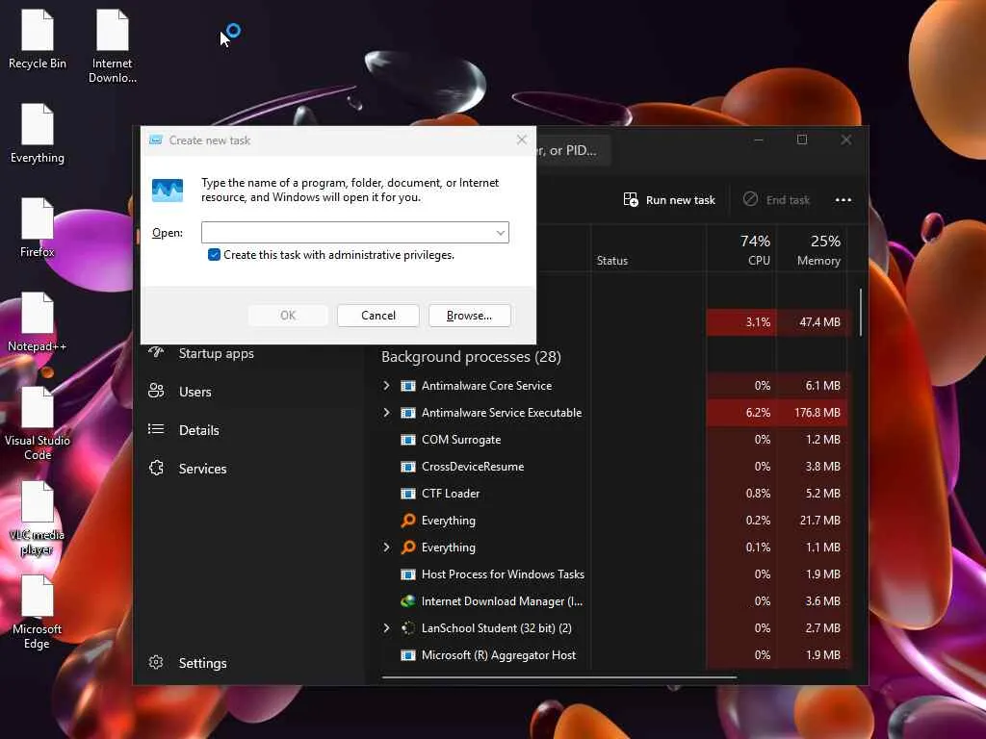Click the Microsoft (R) Aggregator Host icon
The width and height of the screenshot is (986, 739).
pos(408,655)
